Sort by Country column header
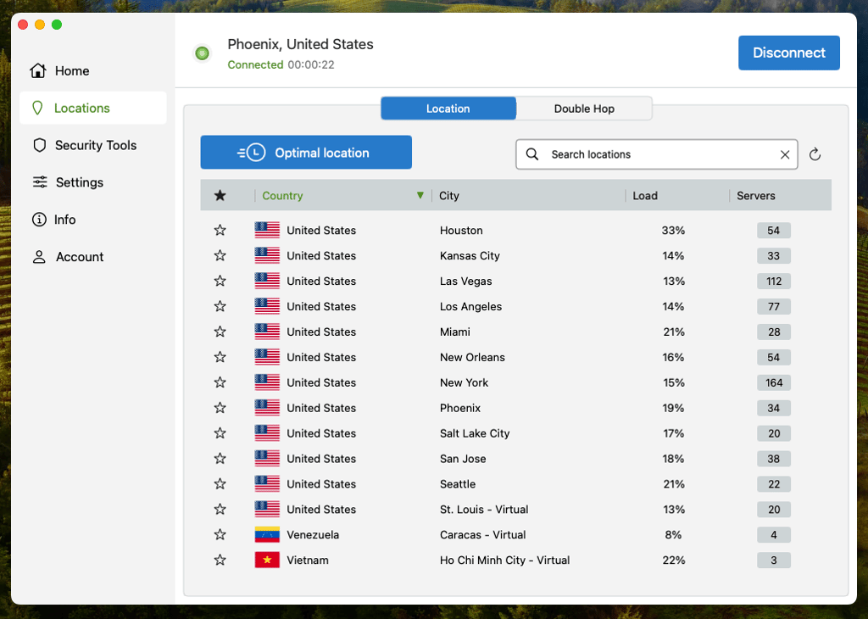868x619 pixels. coord(282,195)
